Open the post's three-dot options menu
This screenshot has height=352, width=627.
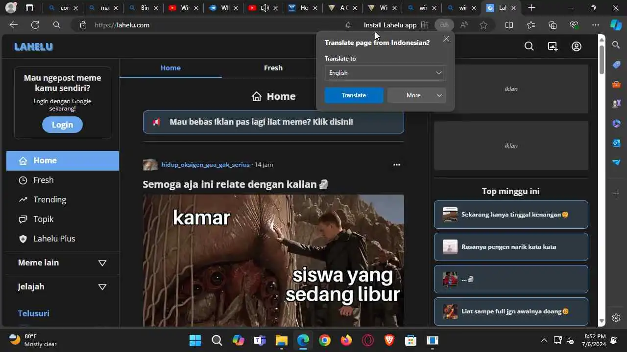tap(397, 165)
